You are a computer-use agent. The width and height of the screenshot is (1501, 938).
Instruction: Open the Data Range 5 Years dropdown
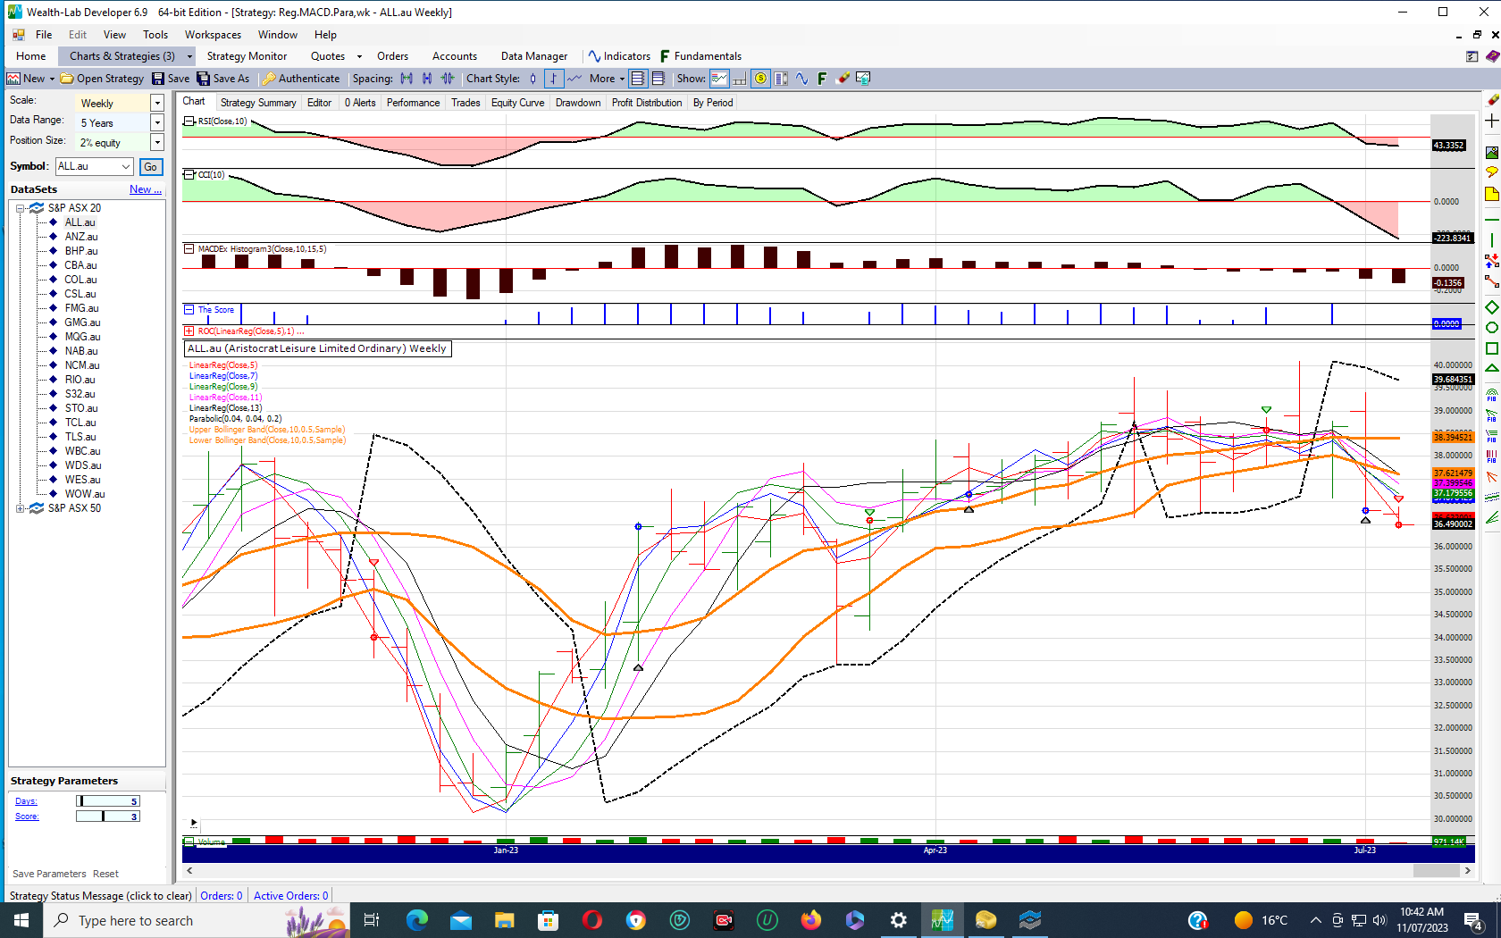tap(157, 122)
